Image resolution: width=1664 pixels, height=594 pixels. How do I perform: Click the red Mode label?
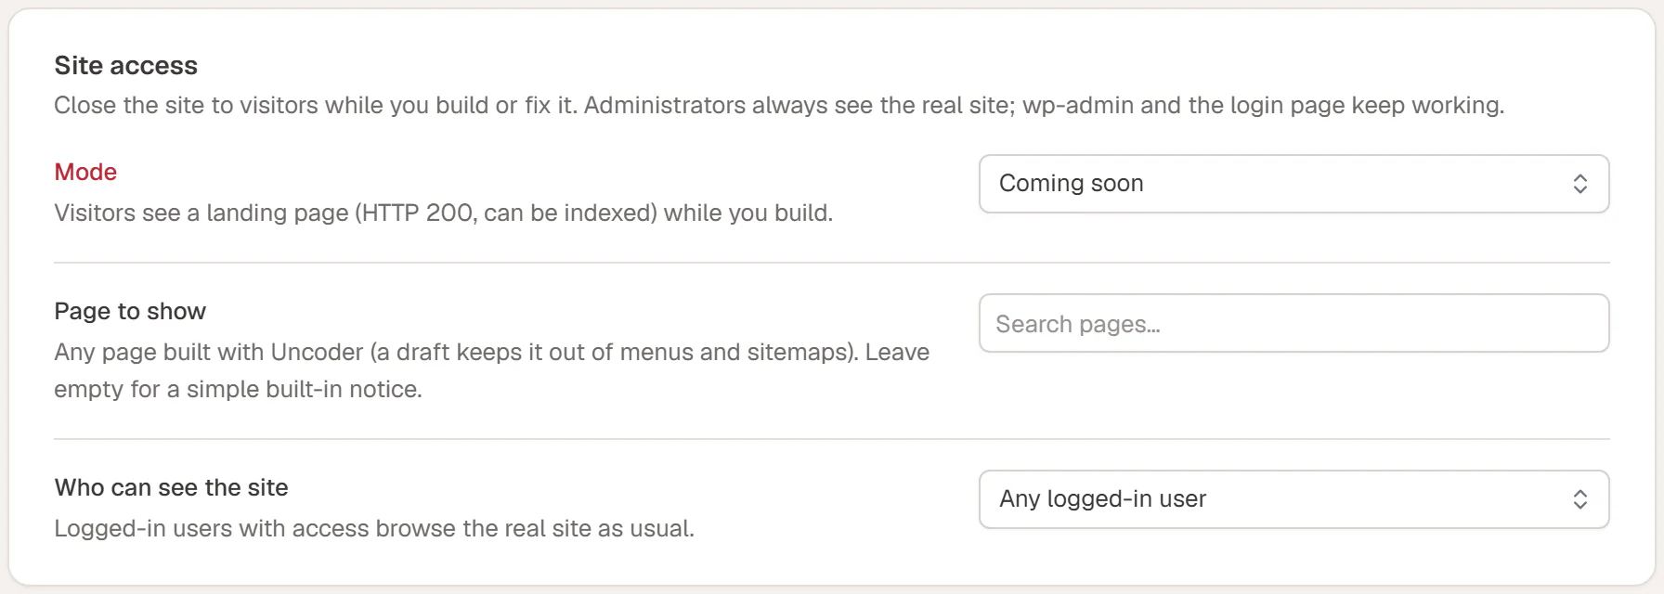pyautogui.click(x=85, y=172)
